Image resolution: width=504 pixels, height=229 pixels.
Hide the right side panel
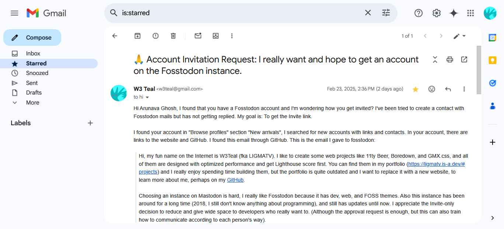tap(493, 218)
